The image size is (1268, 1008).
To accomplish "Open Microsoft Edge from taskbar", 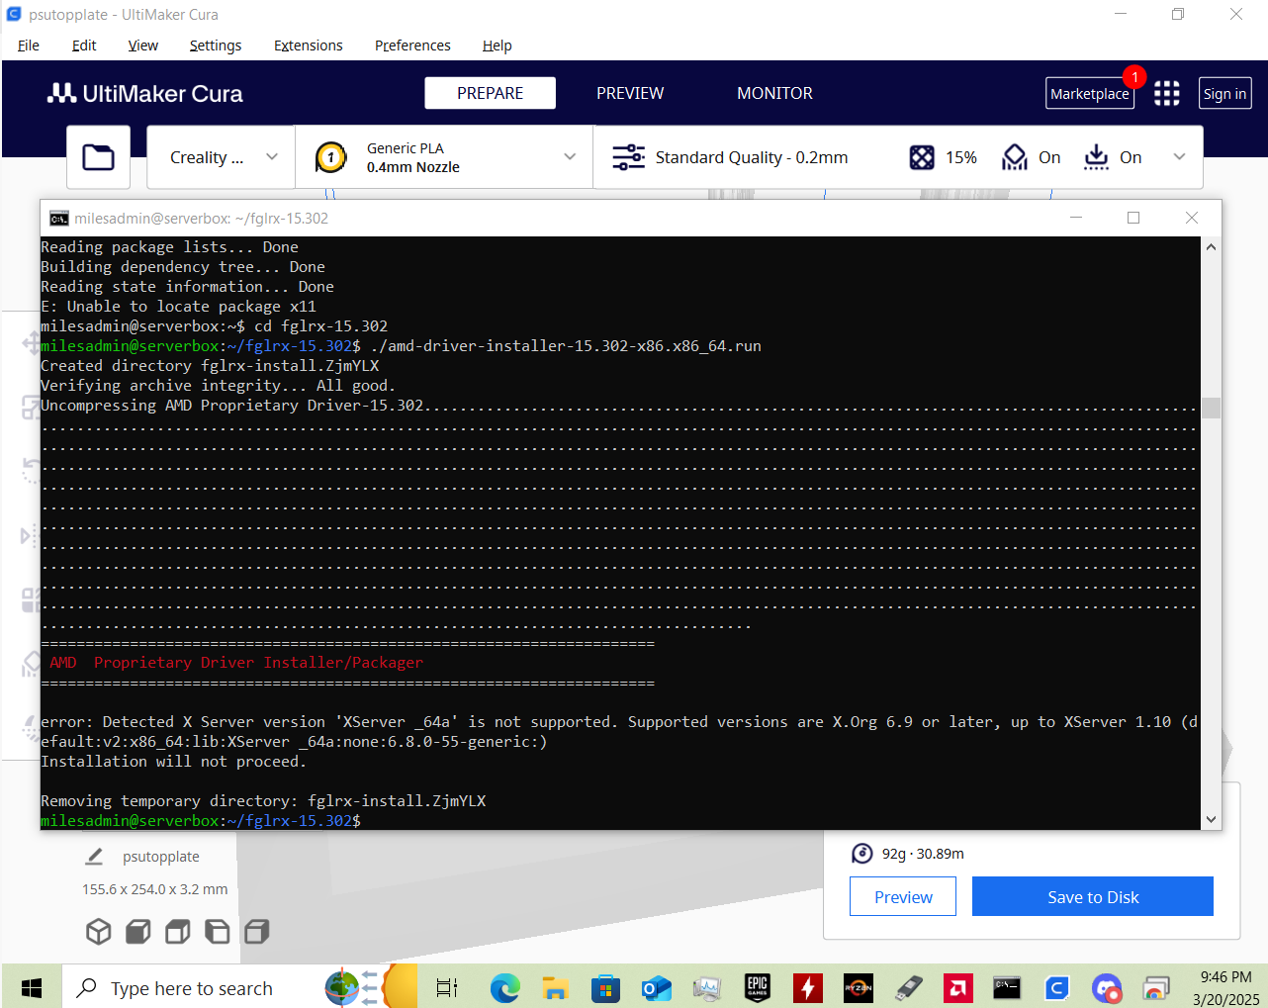I will [505, 987].
